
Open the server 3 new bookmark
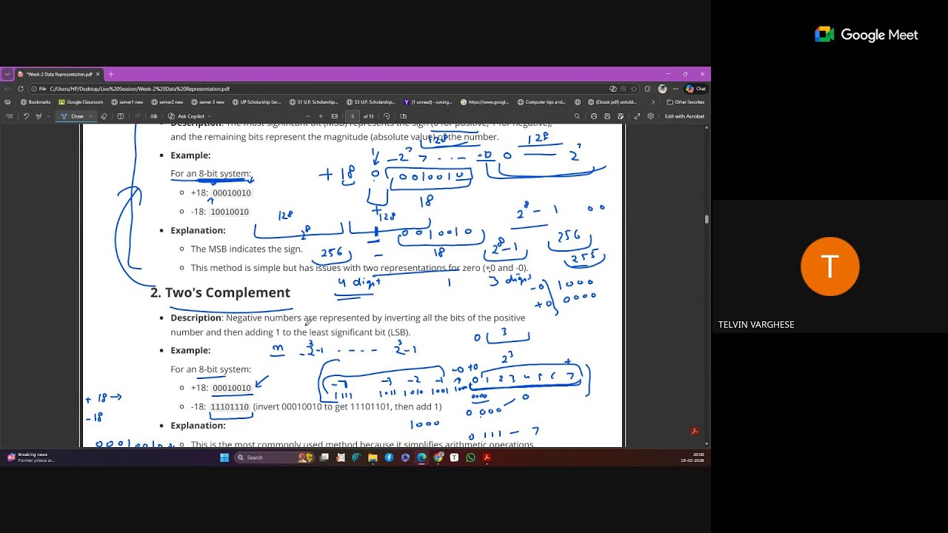[207, 102]
